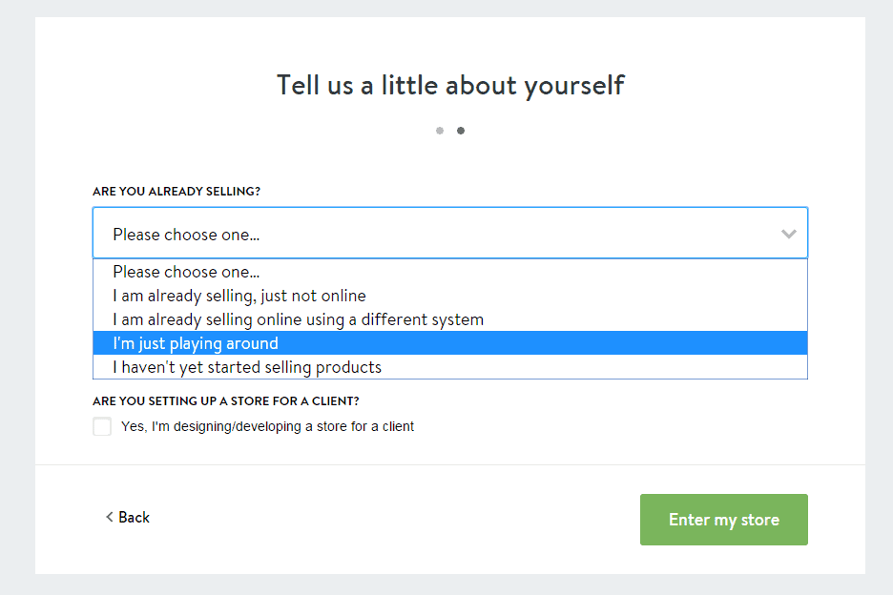
Task: Select "I am already selling, just not online"
Action: tap(239, 296)
